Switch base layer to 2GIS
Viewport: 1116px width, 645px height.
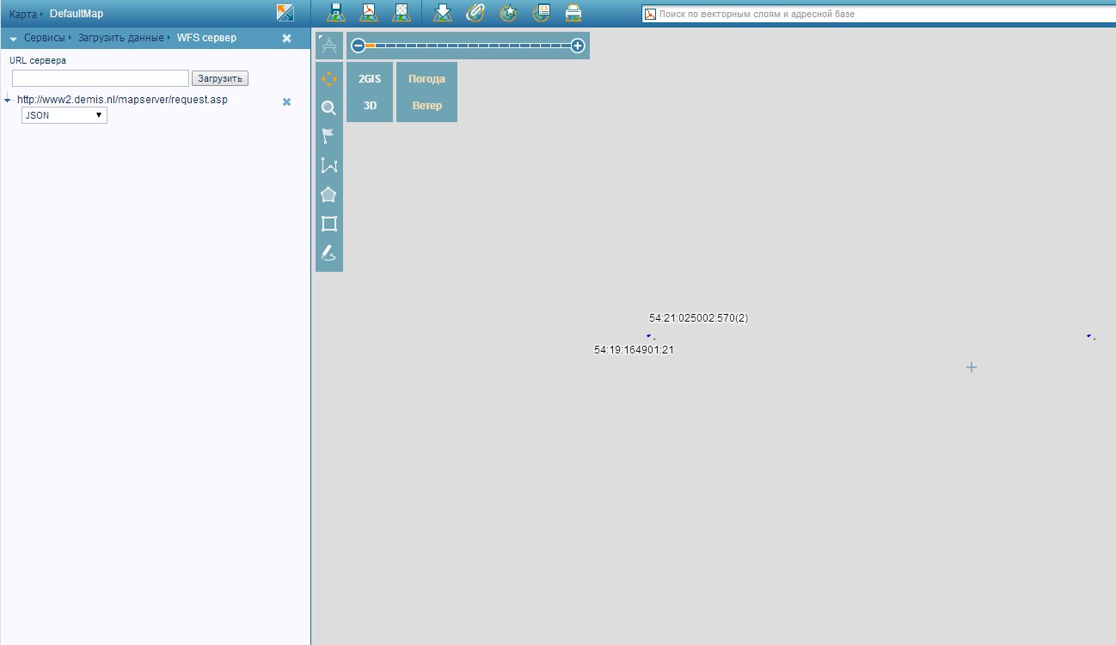click(x=370, y=78)
